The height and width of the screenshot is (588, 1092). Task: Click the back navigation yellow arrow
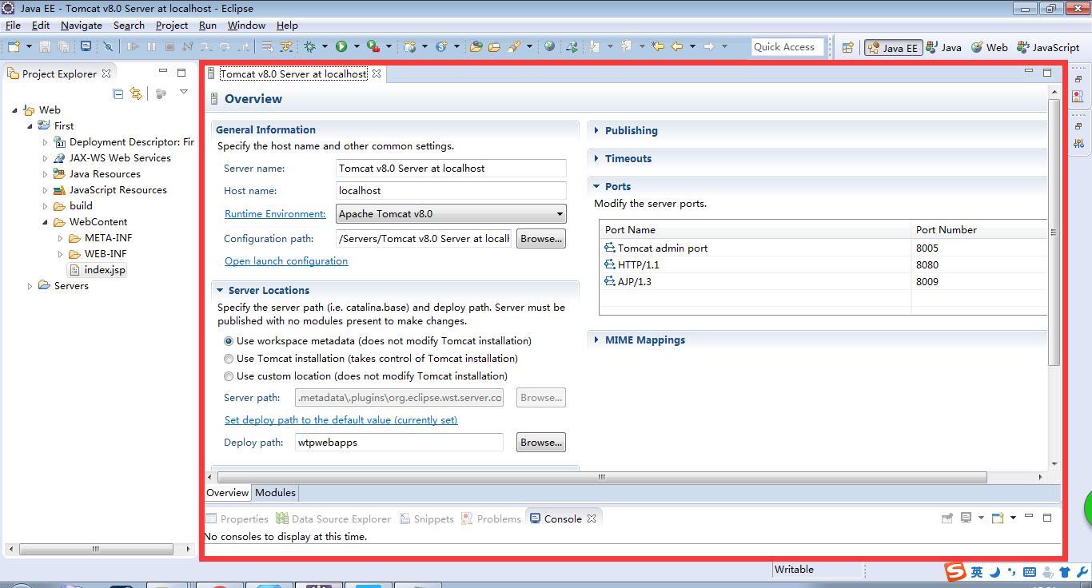(x=677, y=47)
